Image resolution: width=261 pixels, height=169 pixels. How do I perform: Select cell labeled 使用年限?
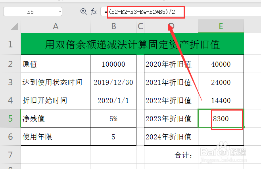click(56, 137)
